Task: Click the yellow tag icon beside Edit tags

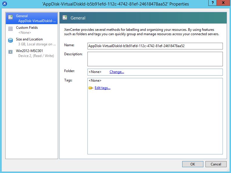Action: pos(91,88)
